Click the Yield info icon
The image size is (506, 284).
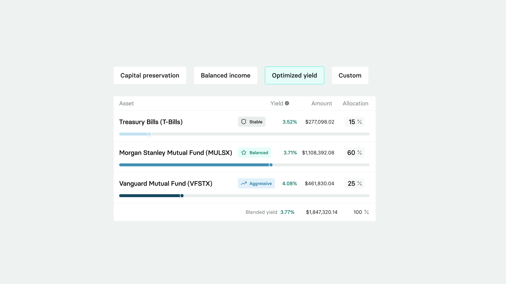point(287,103)
